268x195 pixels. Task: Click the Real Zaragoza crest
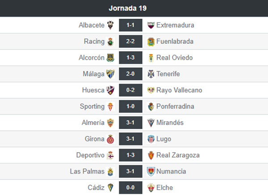tap(151, 155)
